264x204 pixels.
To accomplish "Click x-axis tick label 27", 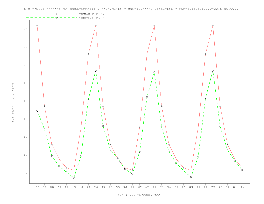I will (x=103, y=187).
